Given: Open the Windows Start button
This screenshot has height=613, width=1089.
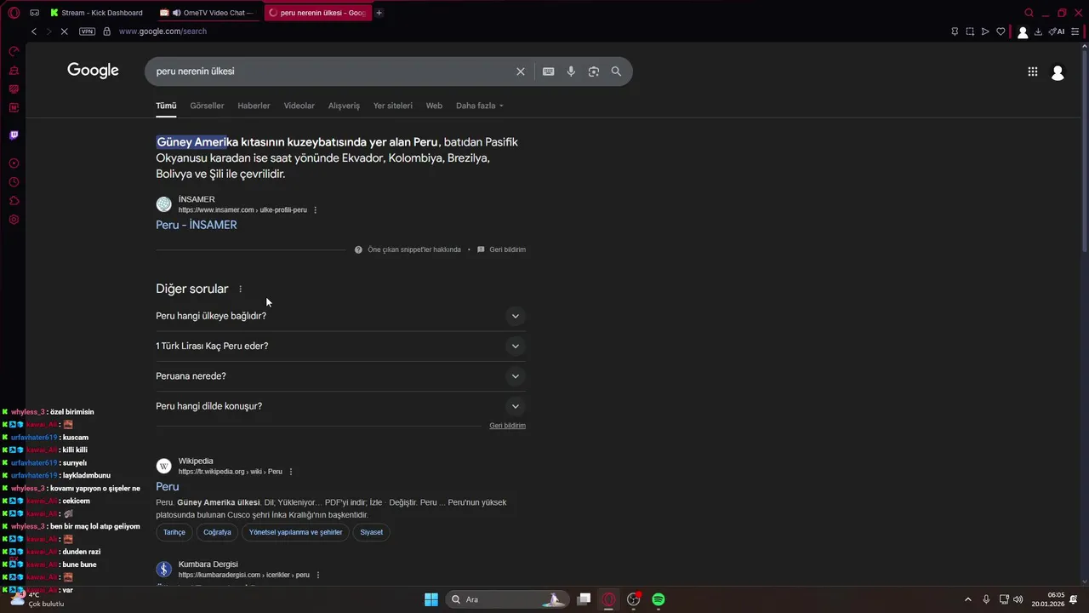Looking at the screenshot, I should click(431, 599).
